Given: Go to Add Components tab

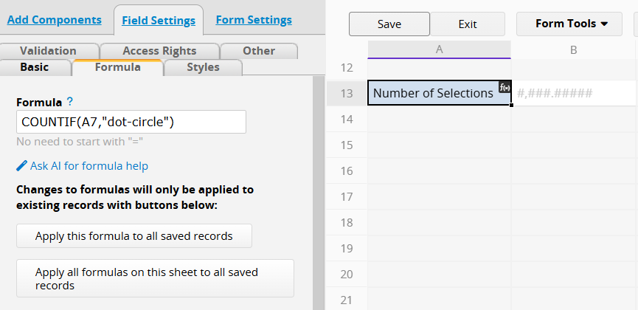Looking at the screenshot, I should [54, 19].
